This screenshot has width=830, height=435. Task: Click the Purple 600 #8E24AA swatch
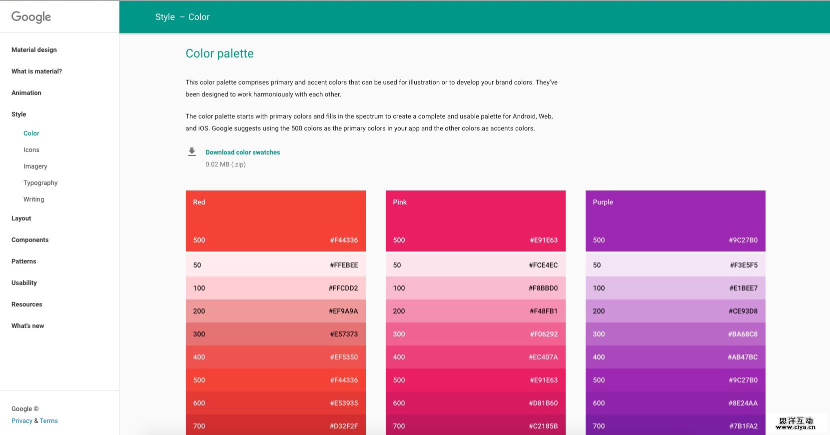(x=675, y=403)
